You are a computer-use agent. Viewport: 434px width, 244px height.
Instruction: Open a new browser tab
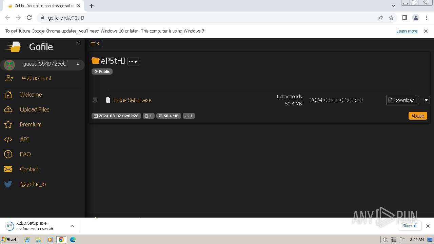point(92,6)
